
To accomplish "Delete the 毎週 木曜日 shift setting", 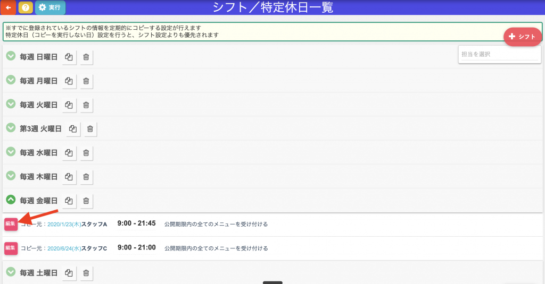I will 86,177.
